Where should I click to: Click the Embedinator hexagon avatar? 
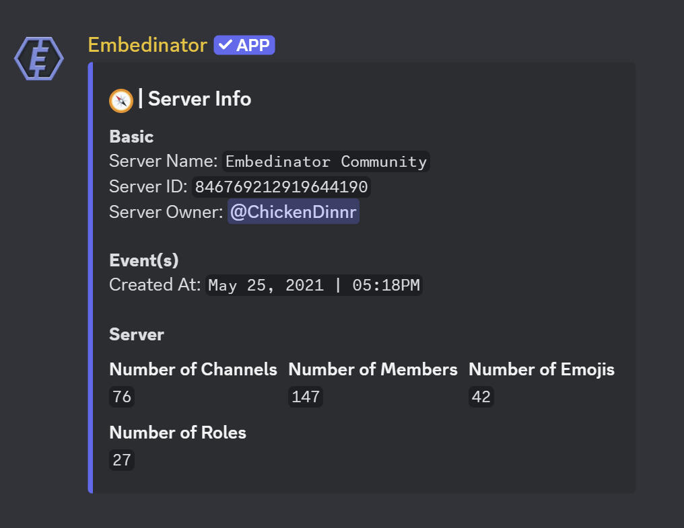[x=39, y=59]
